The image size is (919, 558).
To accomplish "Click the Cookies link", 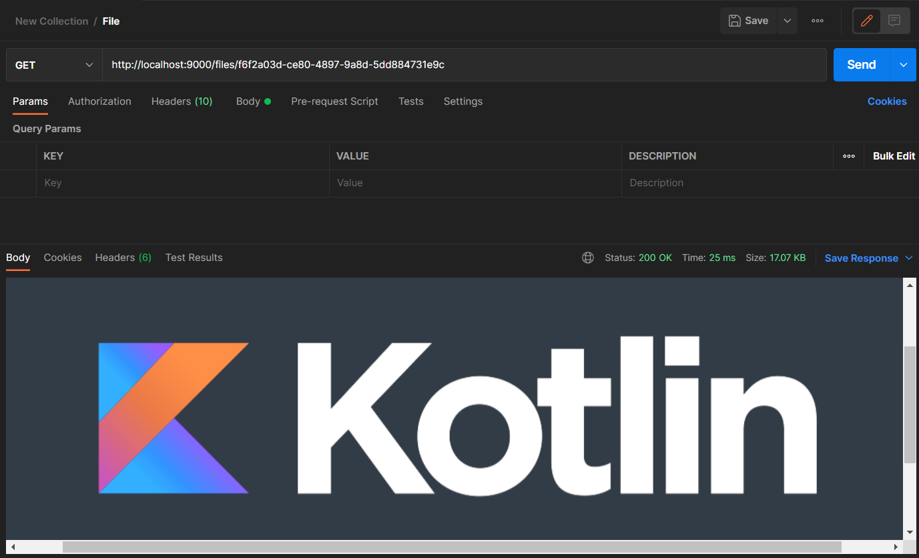I will 887,101.
